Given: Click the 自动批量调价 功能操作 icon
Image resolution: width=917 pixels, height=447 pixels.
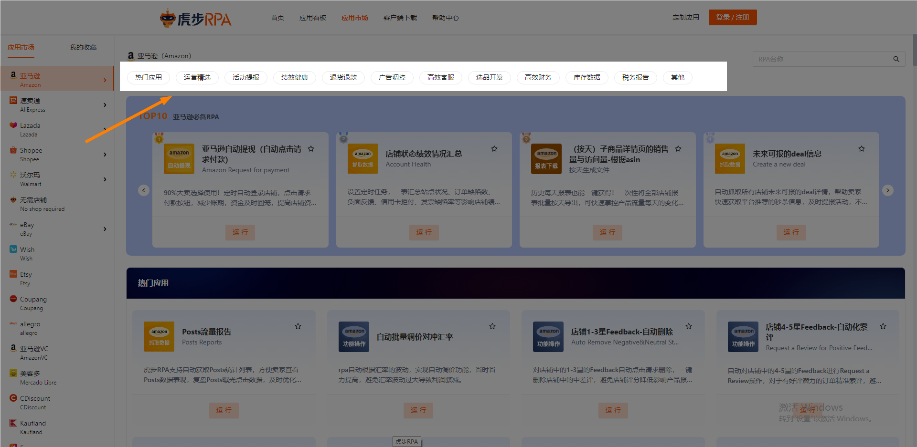Looking at the screenshot, I should 354,337.
